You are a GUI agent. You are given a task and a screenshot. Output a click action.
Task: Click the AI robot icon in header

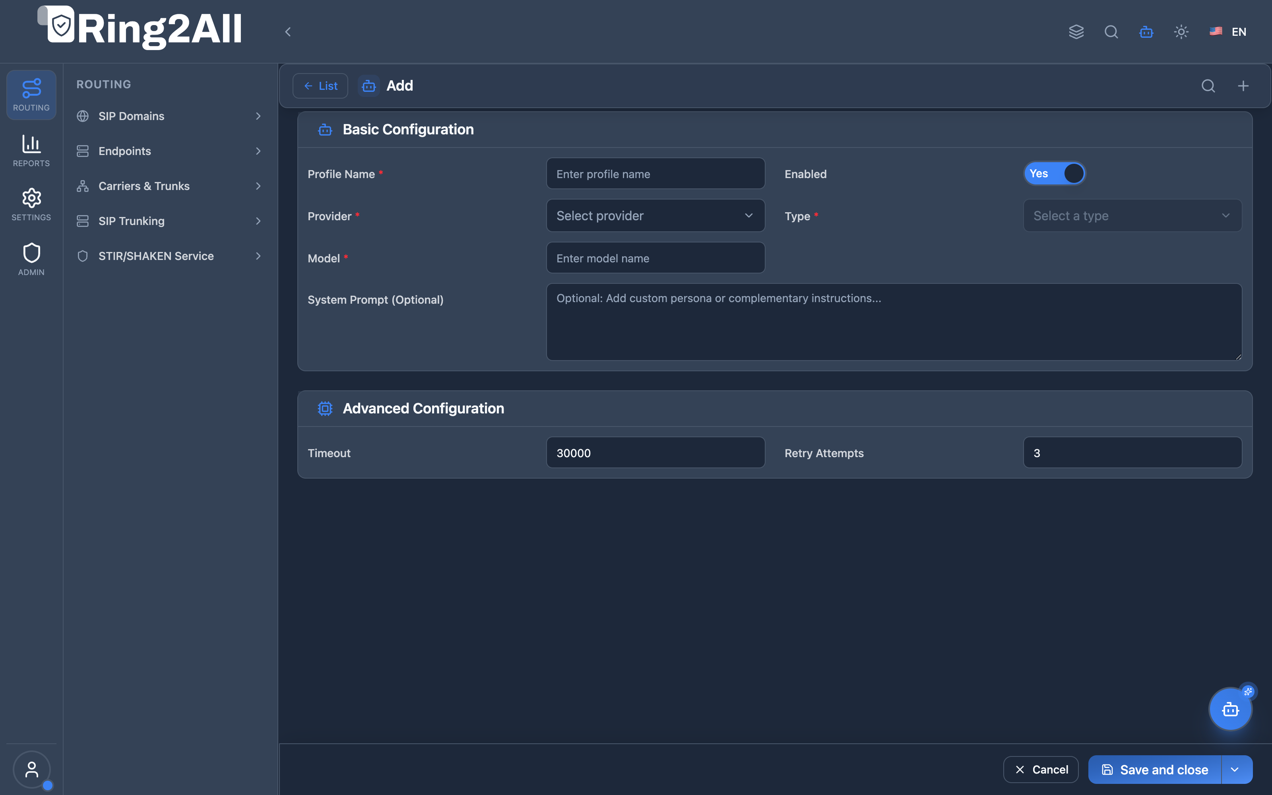tap(1146, 31)
